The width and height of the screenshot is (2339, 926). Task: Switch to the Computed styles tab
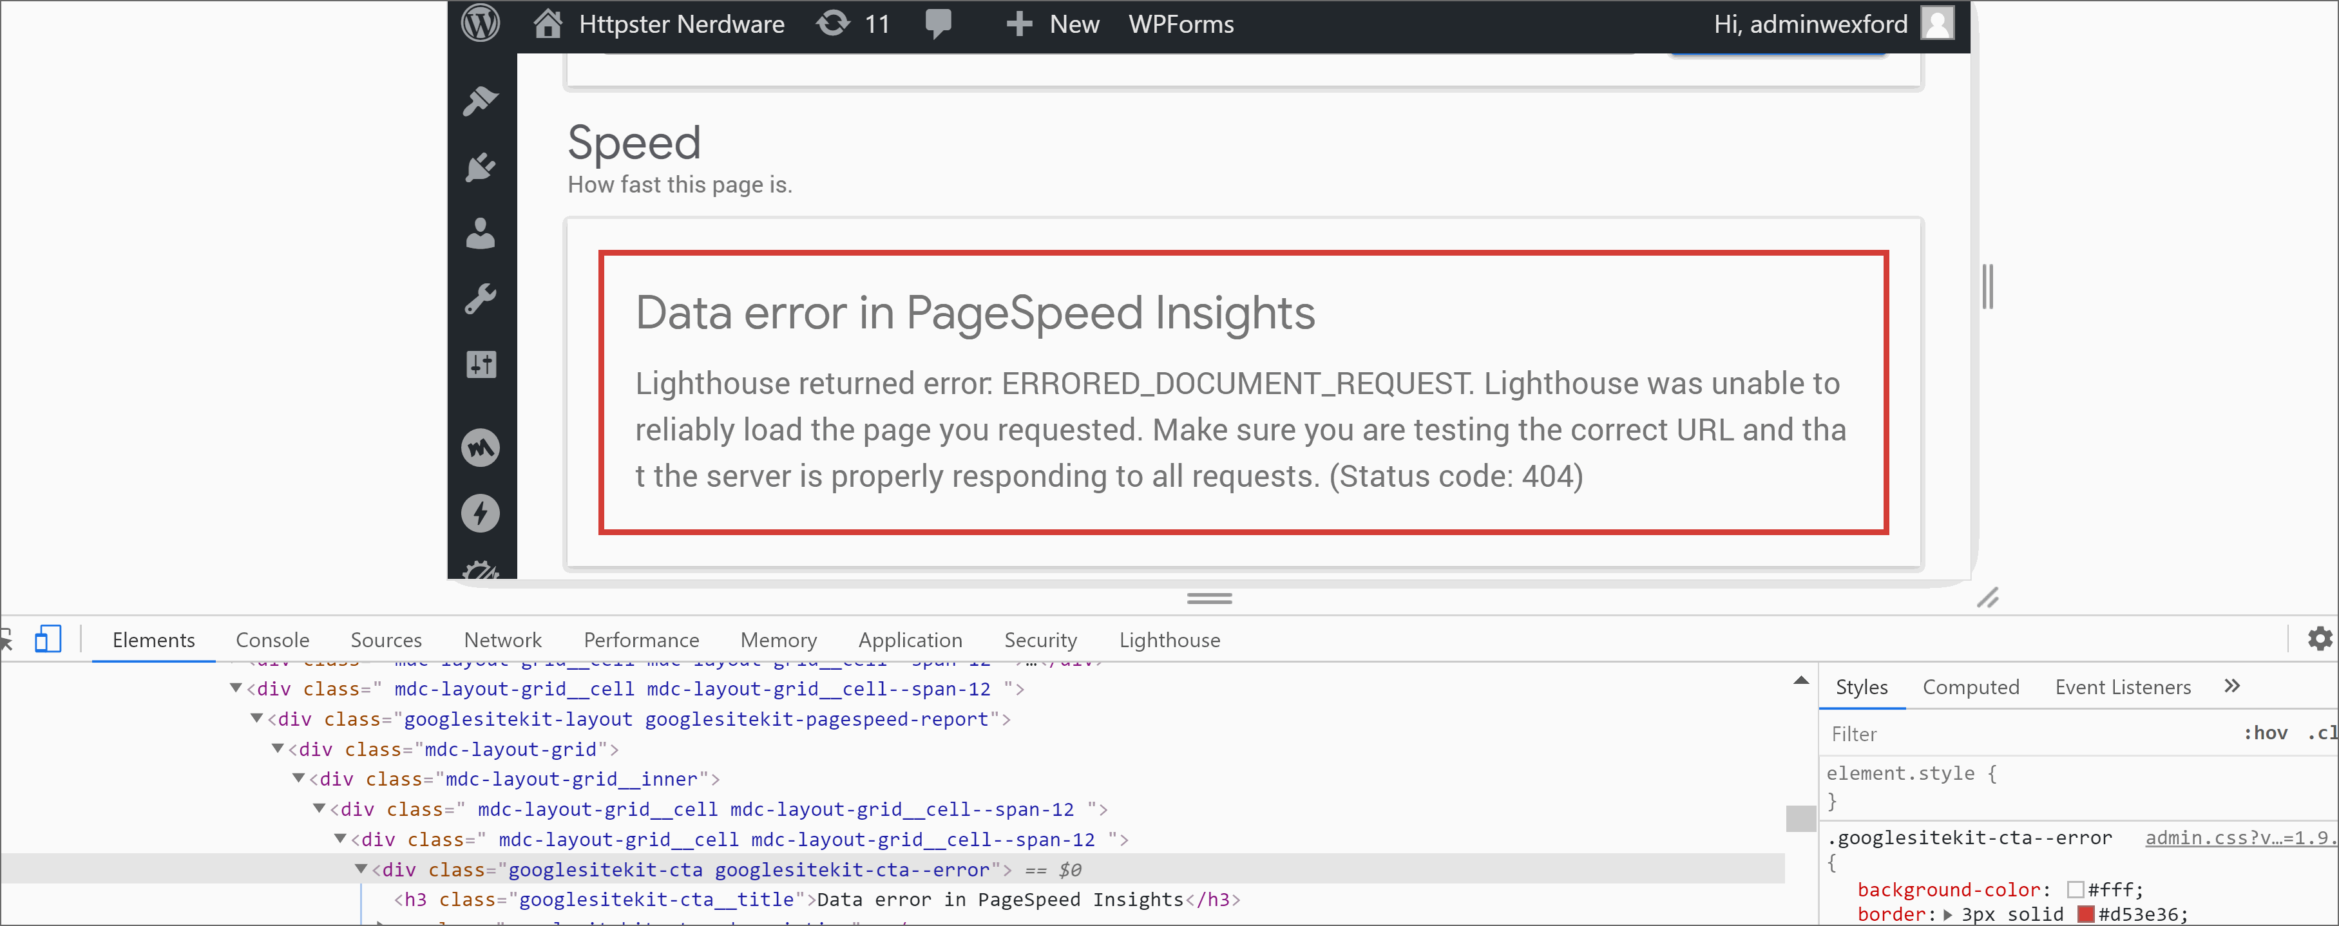(x=1971, y=687)
